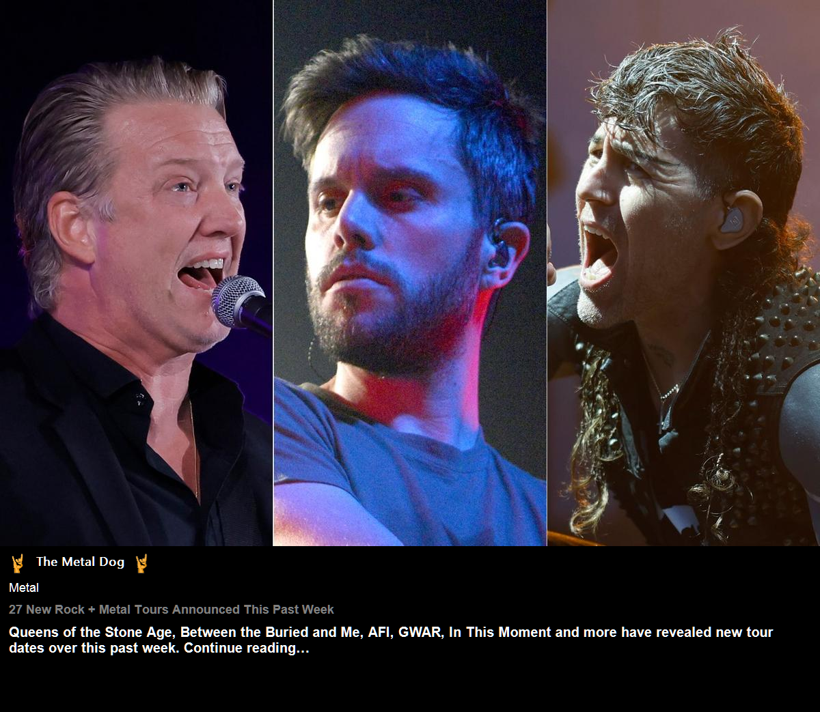Open the photo of bearded man in blue shirt

pos(410,273)
